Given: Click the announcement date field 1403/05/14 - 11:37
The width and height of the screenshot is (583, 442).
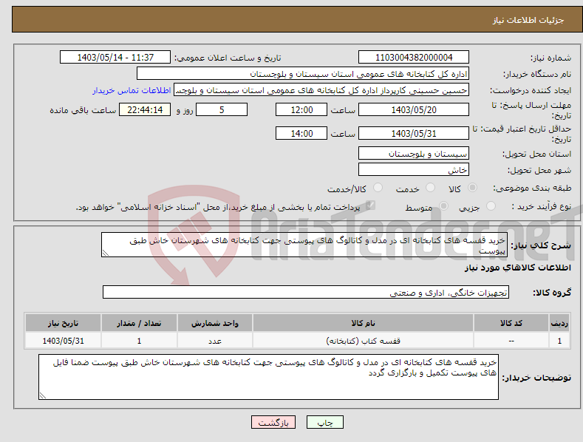Looking at the screenshot, I should [x=115, y=58].
